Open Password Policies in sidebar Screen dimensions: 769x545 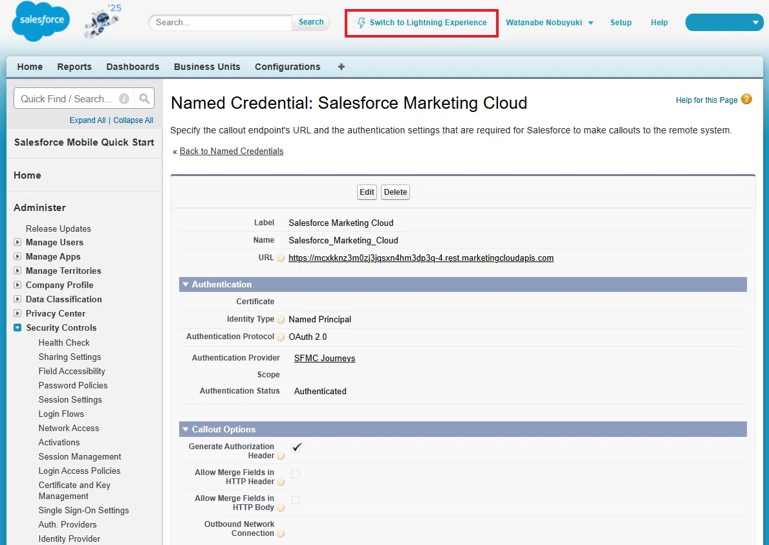pyautogui.click(x=72, y=385)
